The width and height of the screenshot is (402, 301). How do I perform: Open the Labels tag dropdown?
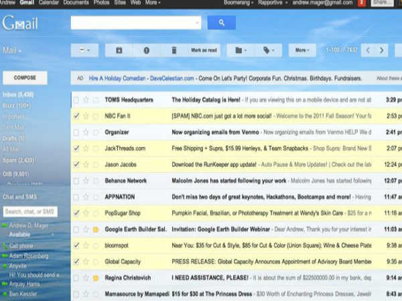[x=269, y=50]
